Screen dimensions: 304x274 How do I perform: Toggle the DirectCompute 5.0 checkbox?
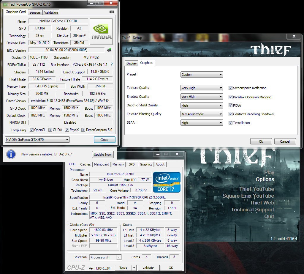pyautogui.click(x=83, y=130)
